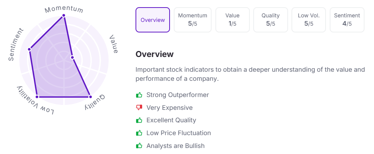The image size is (374, 154).
Task: Show the Low Vol. 5/5 tab
Action: (309, 20)
